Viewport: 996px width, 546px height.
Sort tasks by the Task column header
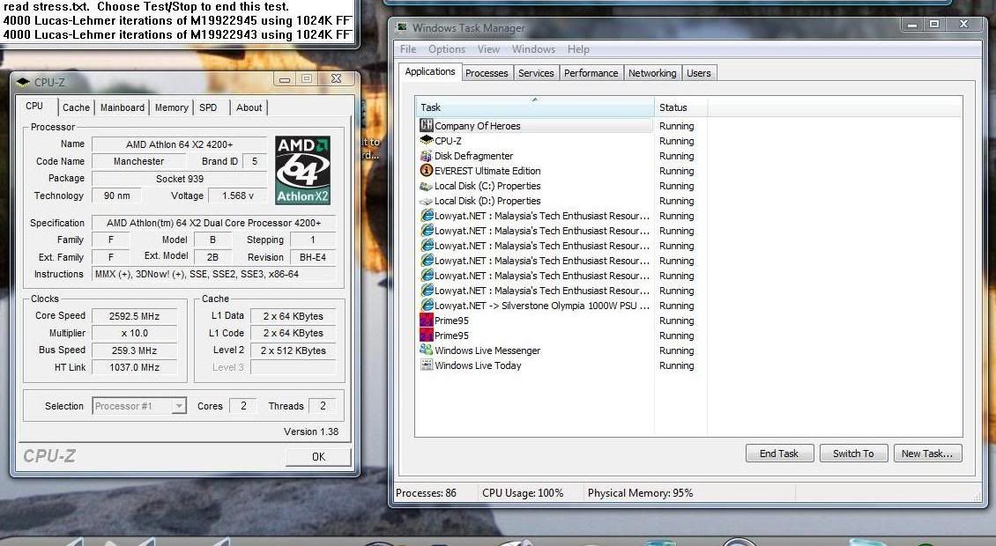pyautogui.click(x=534, y=107)
